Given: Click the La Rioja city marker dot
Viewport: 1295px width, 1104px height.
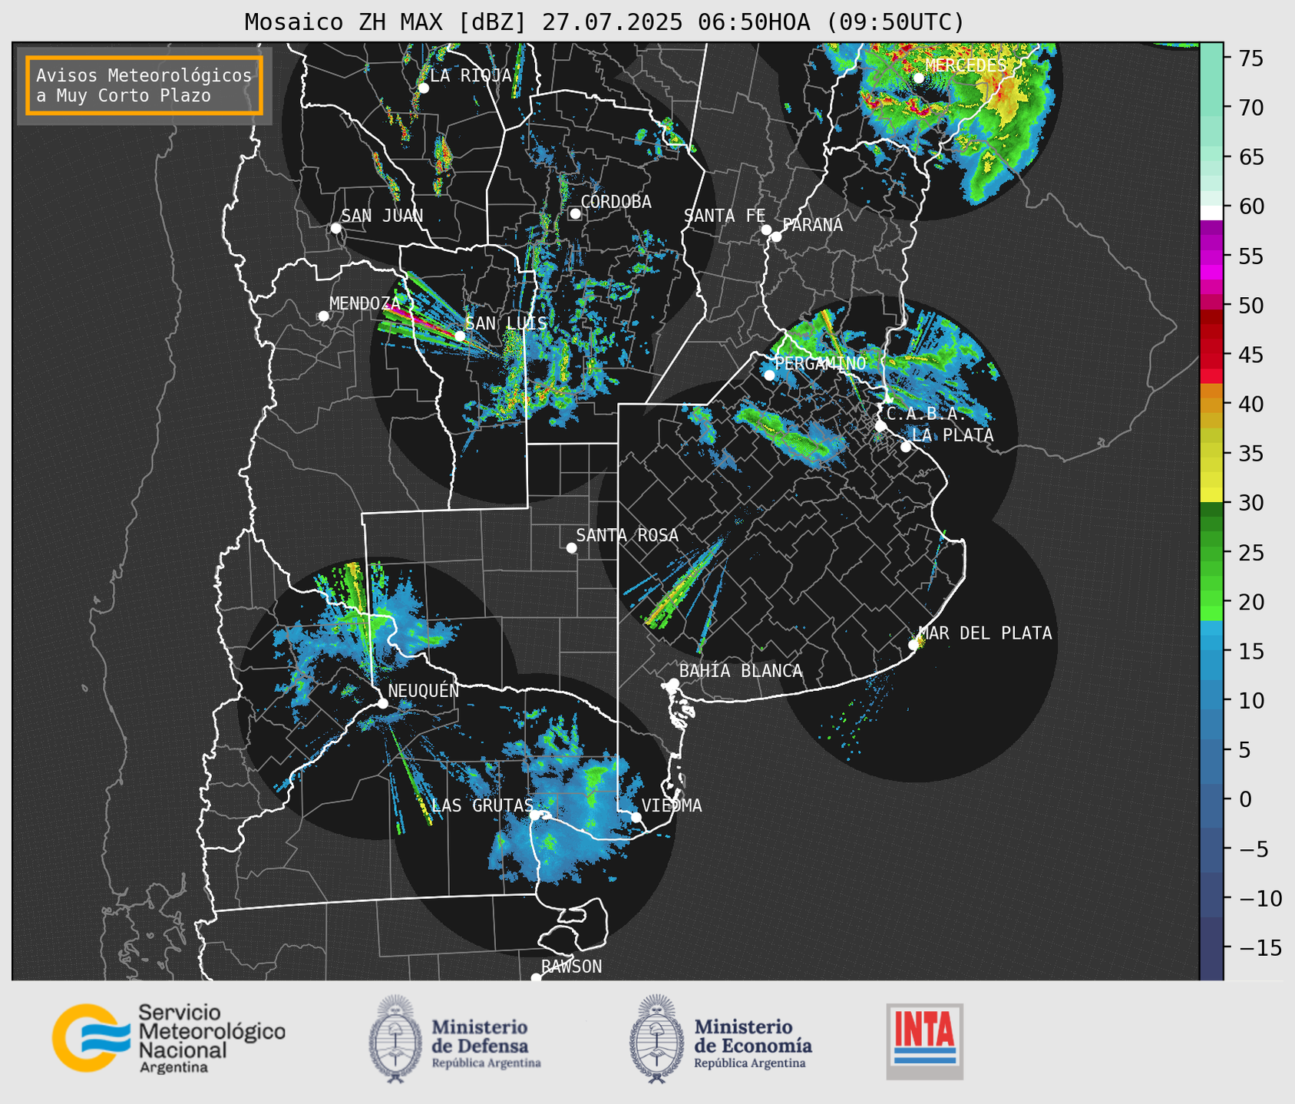Looking at the screenshot, I should tap(423, 88).
